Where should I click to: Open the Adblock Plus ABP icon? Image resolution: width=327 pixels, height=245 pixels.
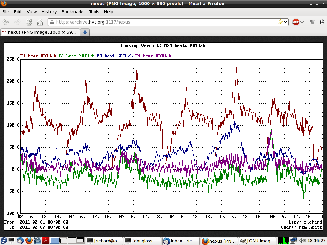[x=296, y=22]
